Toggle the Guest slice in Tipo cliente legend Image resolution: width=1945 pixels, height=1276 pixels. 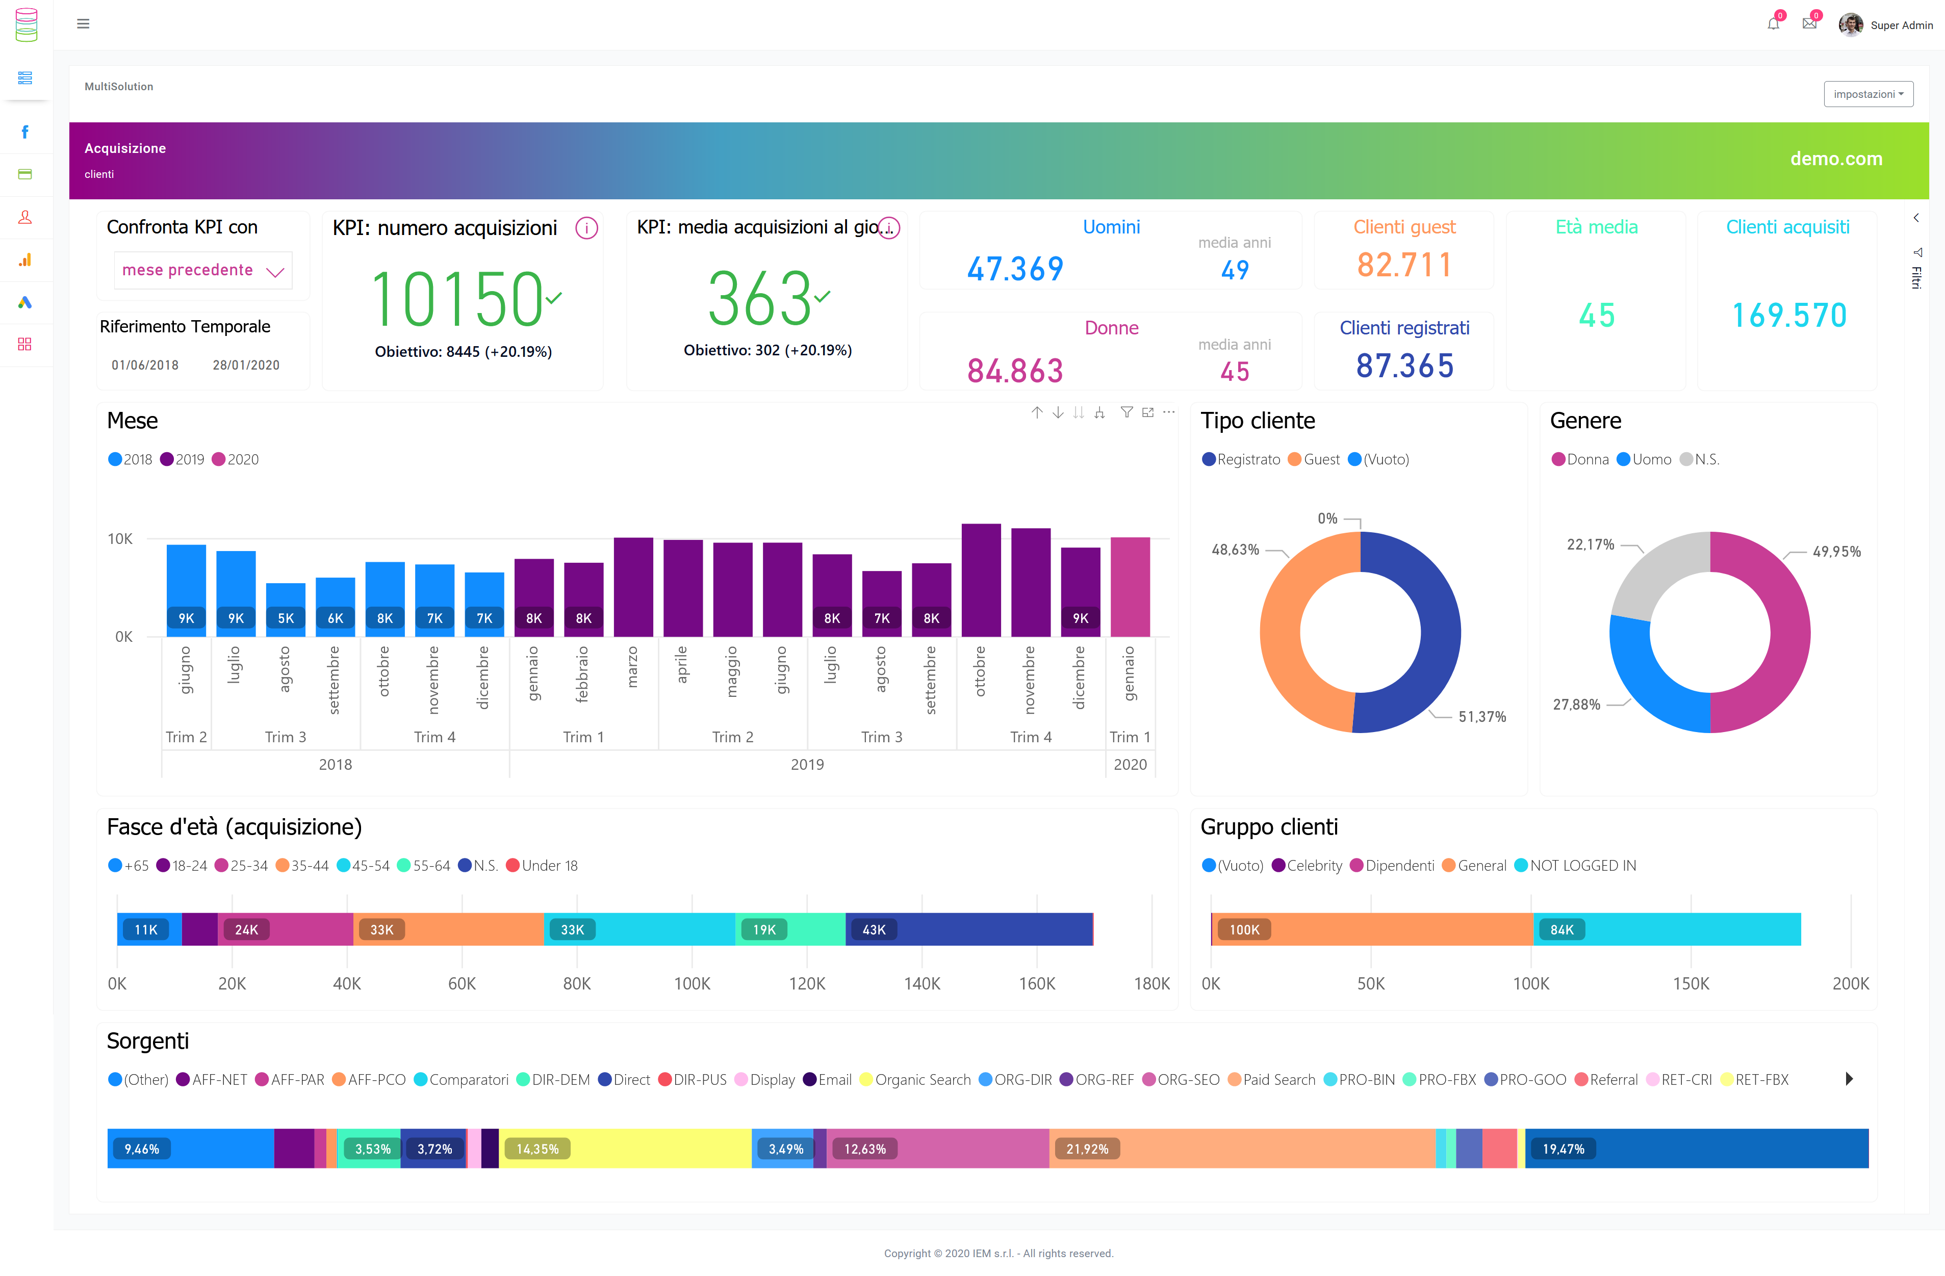[x=1314, y=459]
